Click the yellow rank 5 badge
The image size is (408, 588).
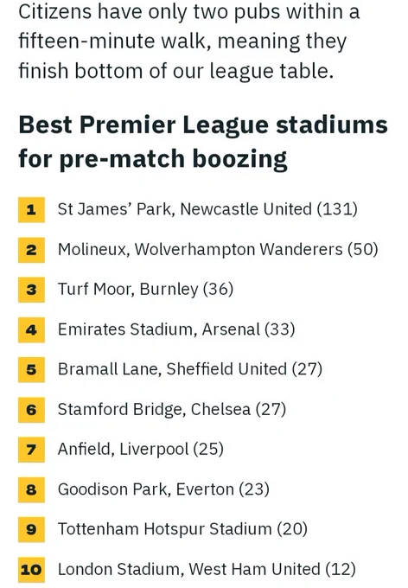[x=31, y=369]
